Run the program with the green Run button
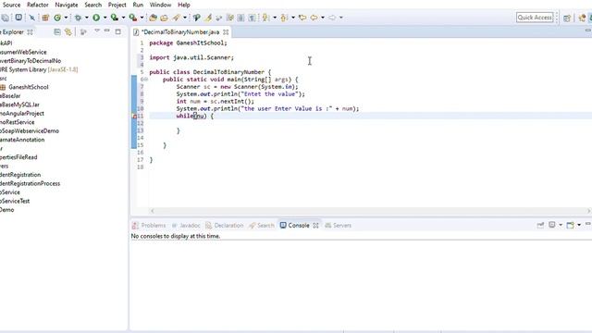Screen dimensions: 592x333 coord(96,18)
